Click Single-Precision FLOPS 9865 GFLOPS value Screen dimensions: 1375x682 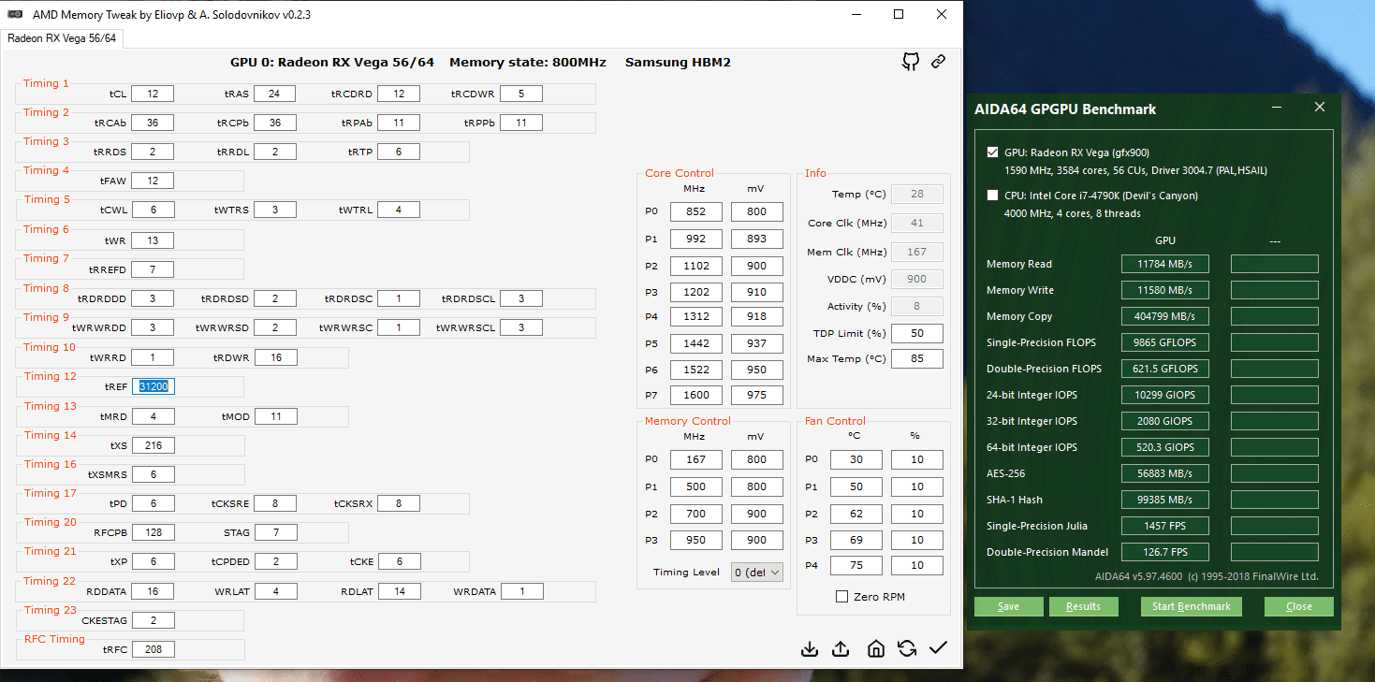point(1165,342)
